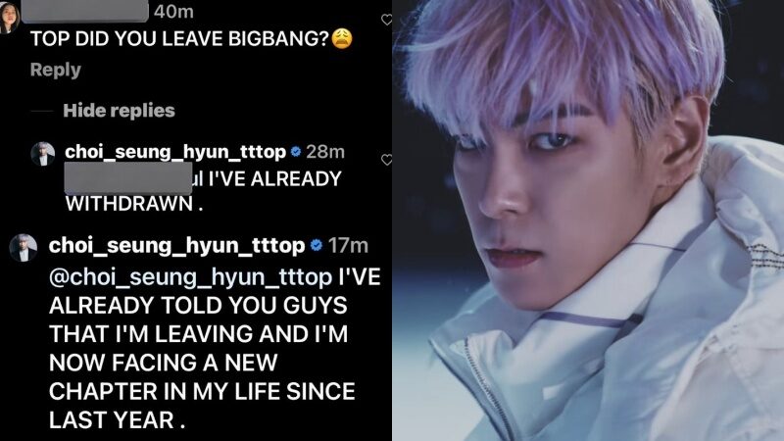
Task: Click the line beside Hide replies
Action: coord(41,111)
